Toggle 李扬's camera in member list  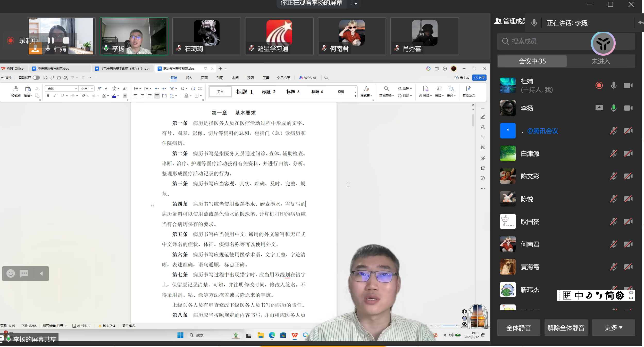(628, 108)
